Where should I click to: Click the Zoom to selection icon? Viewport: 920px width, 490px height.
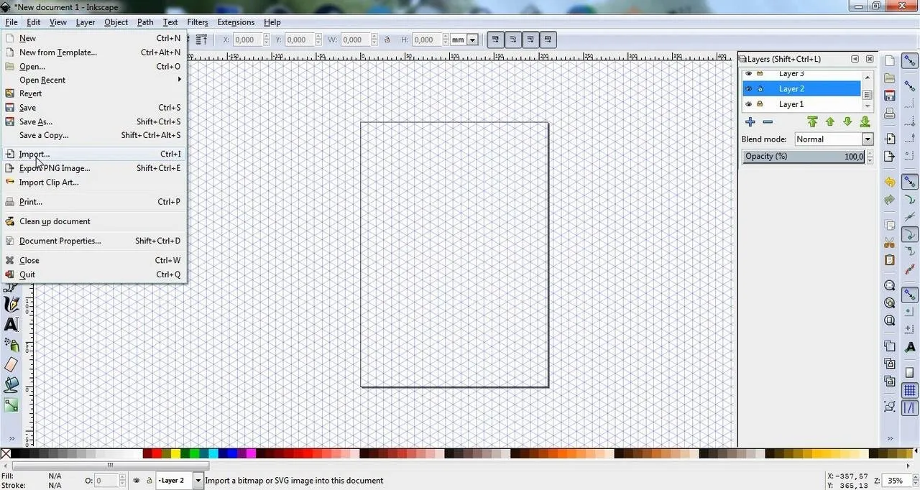coord(890,285)
